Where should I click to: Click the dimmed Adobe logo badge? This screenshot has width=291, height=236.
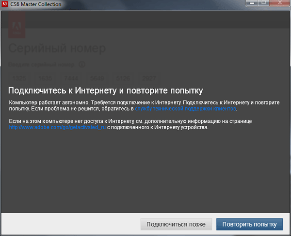(x=16, y=25)
